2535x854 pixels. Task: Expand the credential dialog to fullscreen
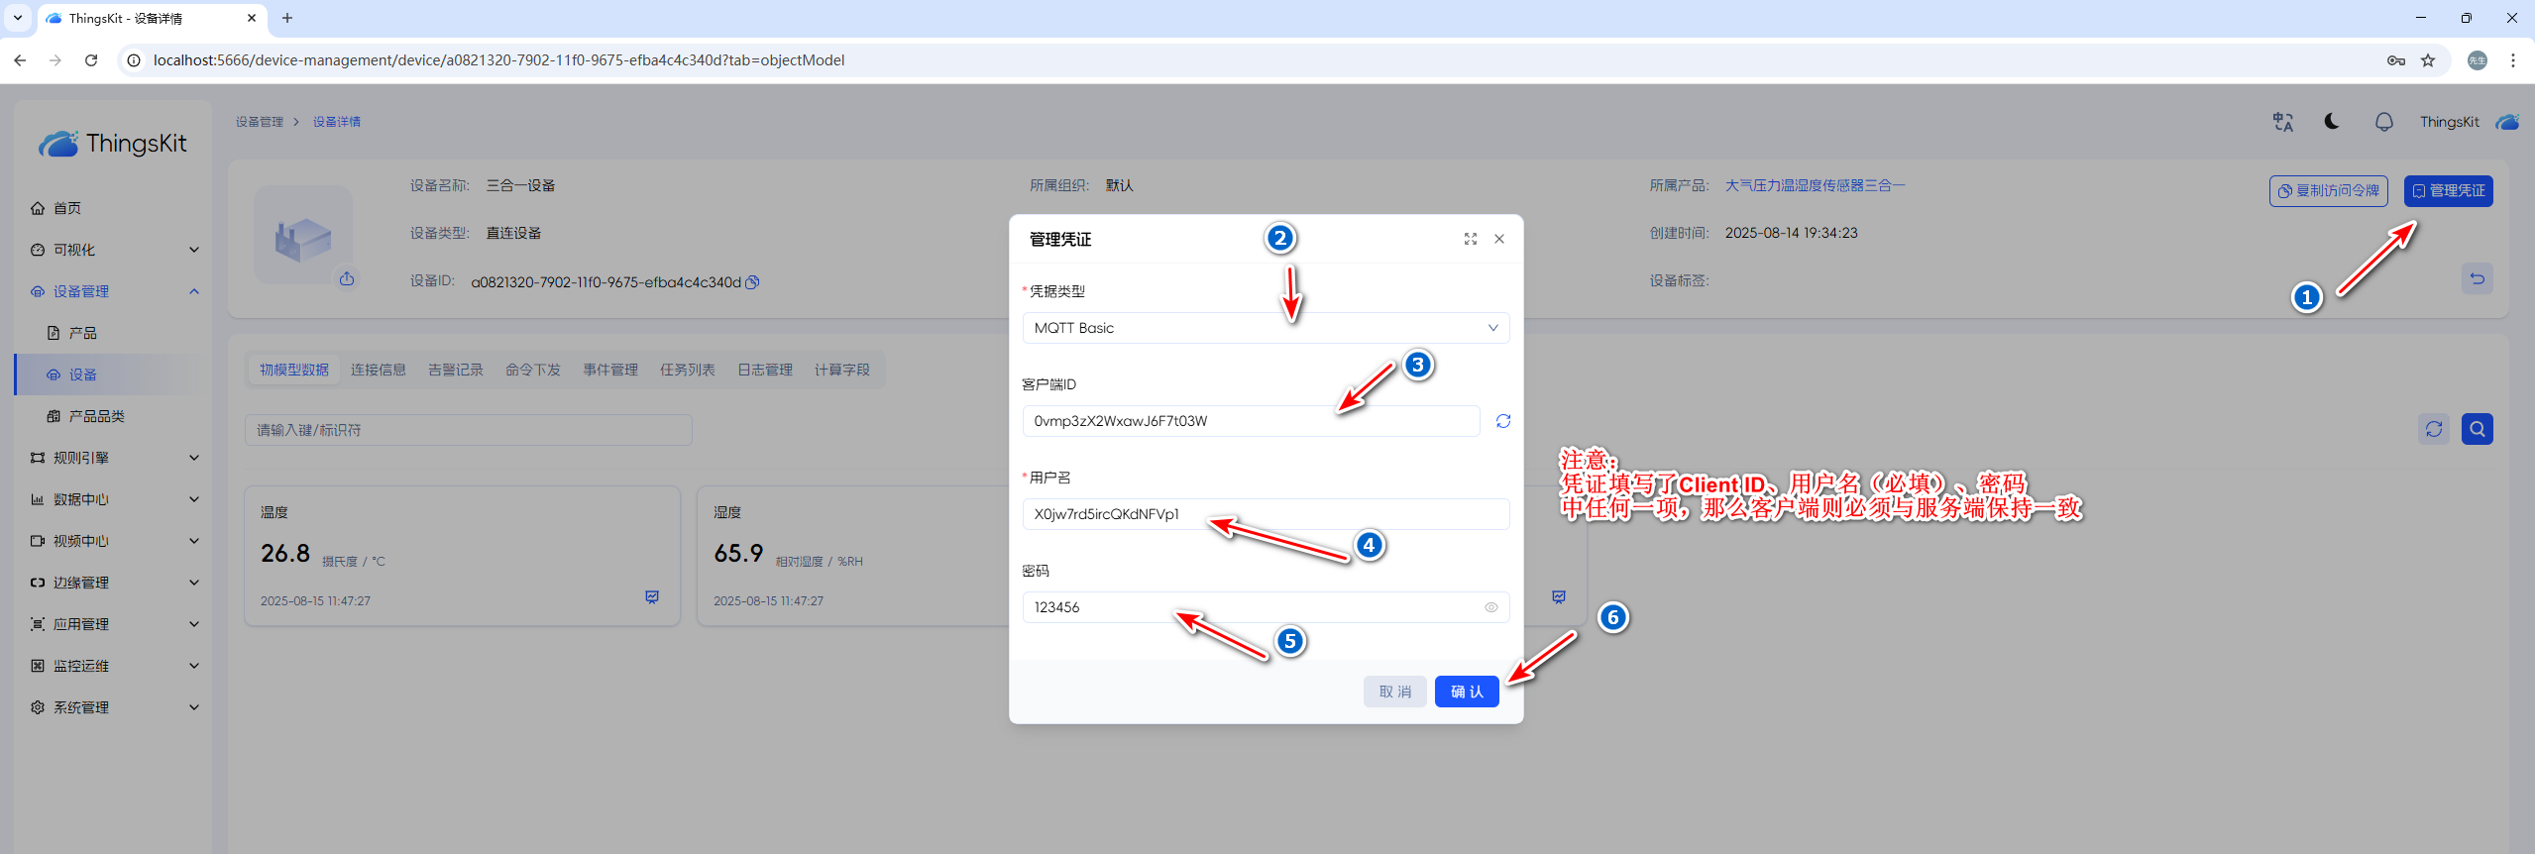(x=1470, y=239)
